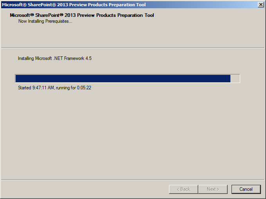Click the horizontal divider below the header
This screenshot has height=199, width=266.
click(x=133, y=49)
